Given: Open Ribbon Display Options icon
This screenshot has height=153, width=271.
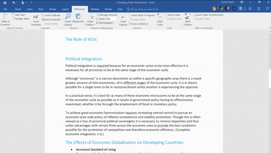Looking at the screenshot, I should pos(242,2).
